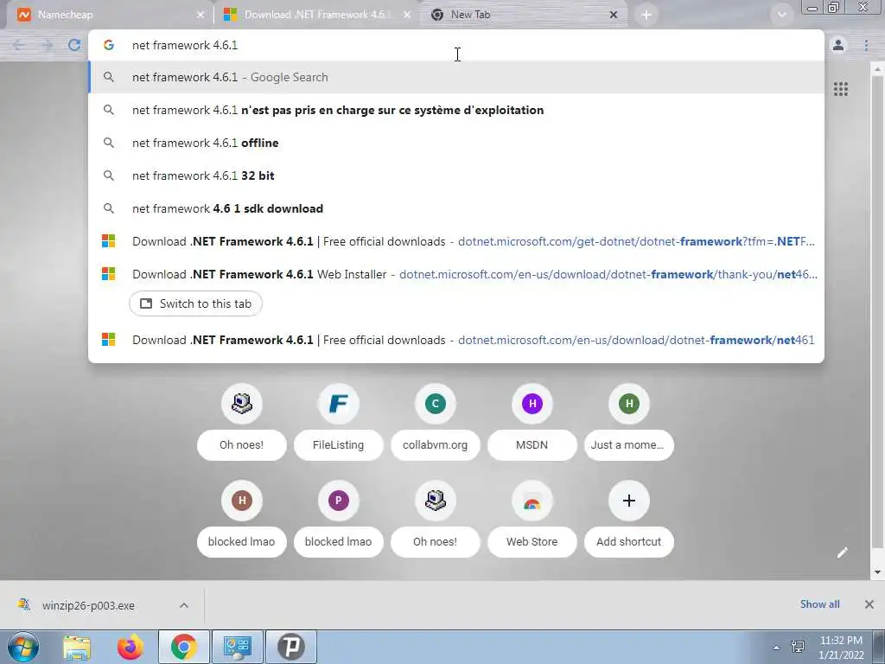The image size is (885, 664).
Task: Click the FileListing shortcut label
Action: click(x=338, y=445)
